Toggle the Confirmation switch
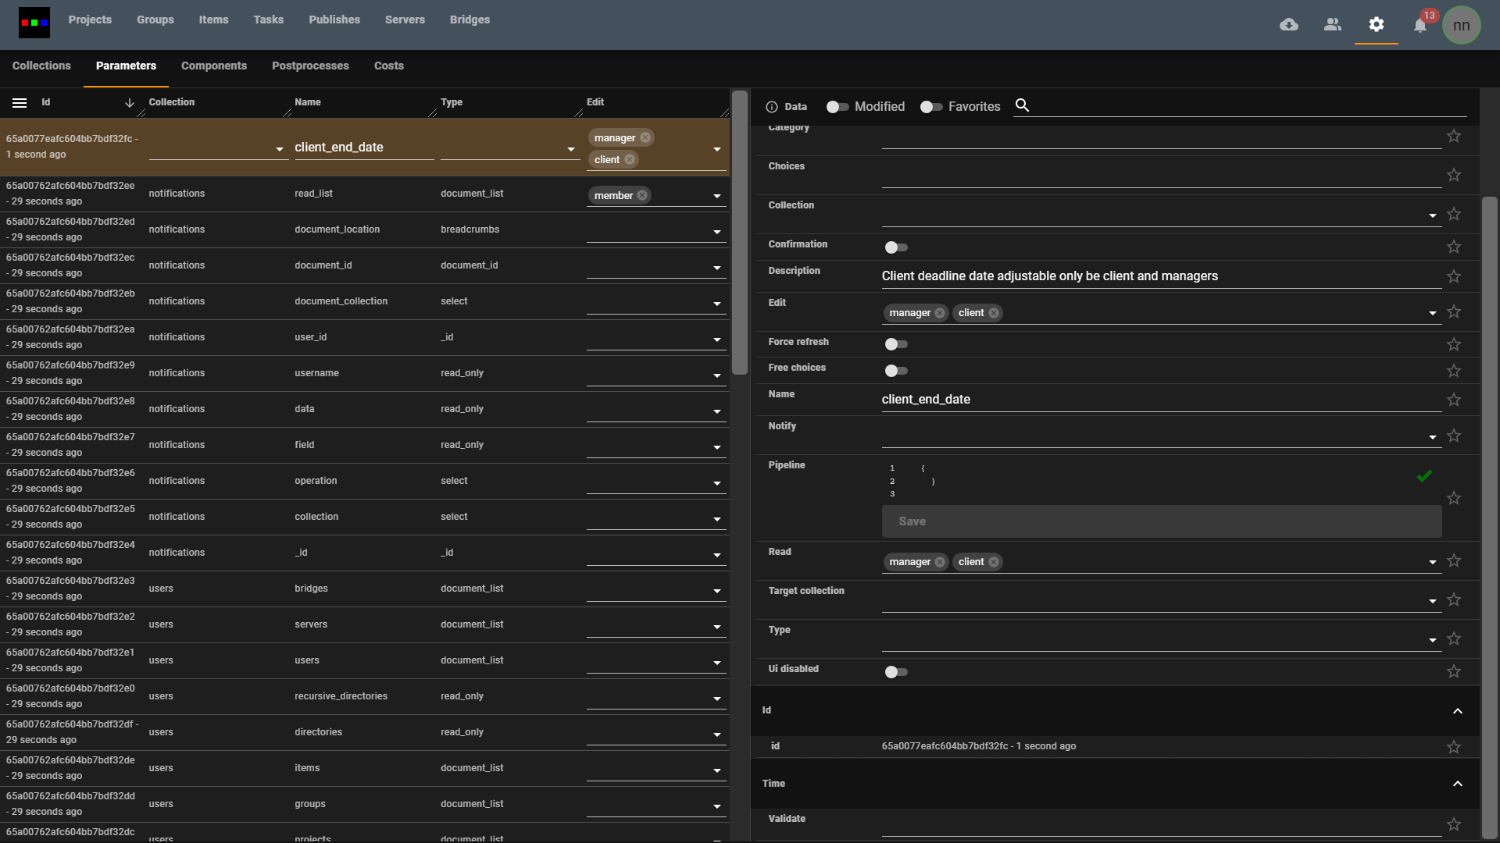Screen dimensions: 1500x843 click(896, 247)
